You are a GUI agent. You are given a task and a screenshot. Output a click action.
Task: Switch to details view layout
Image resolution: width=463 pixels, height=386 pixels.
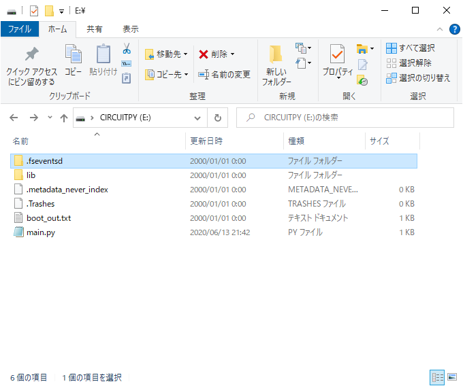436,377
